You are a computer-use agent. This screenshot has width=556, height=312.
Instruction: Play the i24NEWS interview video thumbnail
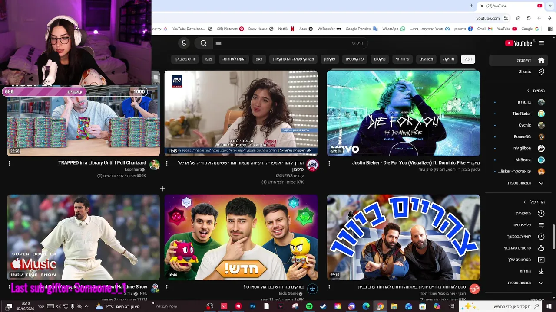point(241,113)
